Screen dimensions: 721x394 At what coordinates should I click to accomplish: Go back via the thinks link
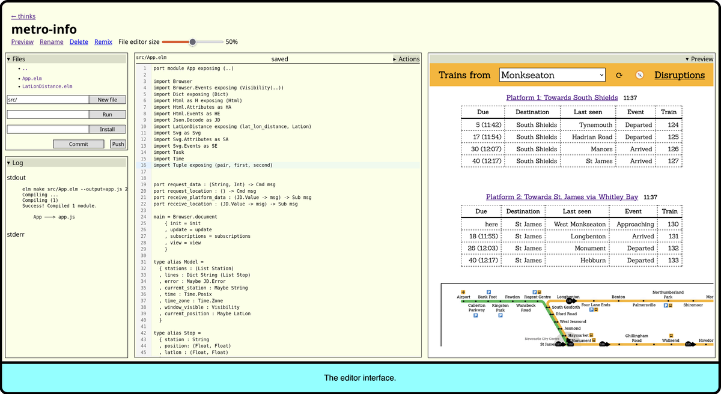23,16
